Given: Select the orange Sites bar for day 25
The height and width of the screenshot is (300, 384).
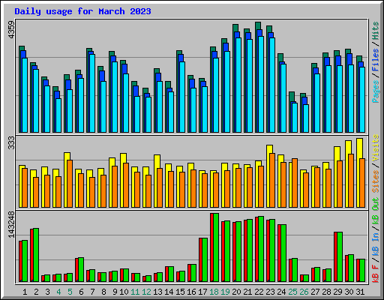Looking at the screenshot, I should (295, 183).
